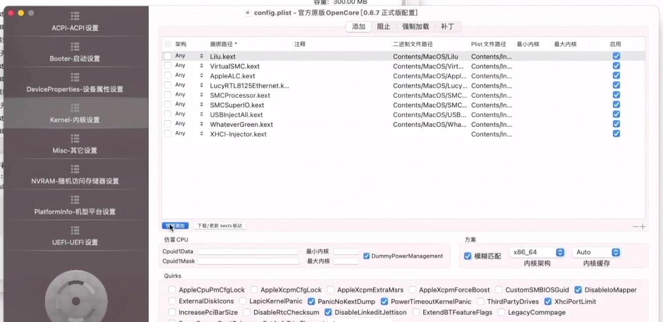Viewport: 663px width, 322px height.
Task: Uncheck the DisableLinkeditJettison quirk
Action: pyautogui.click(x=328, y=312)
